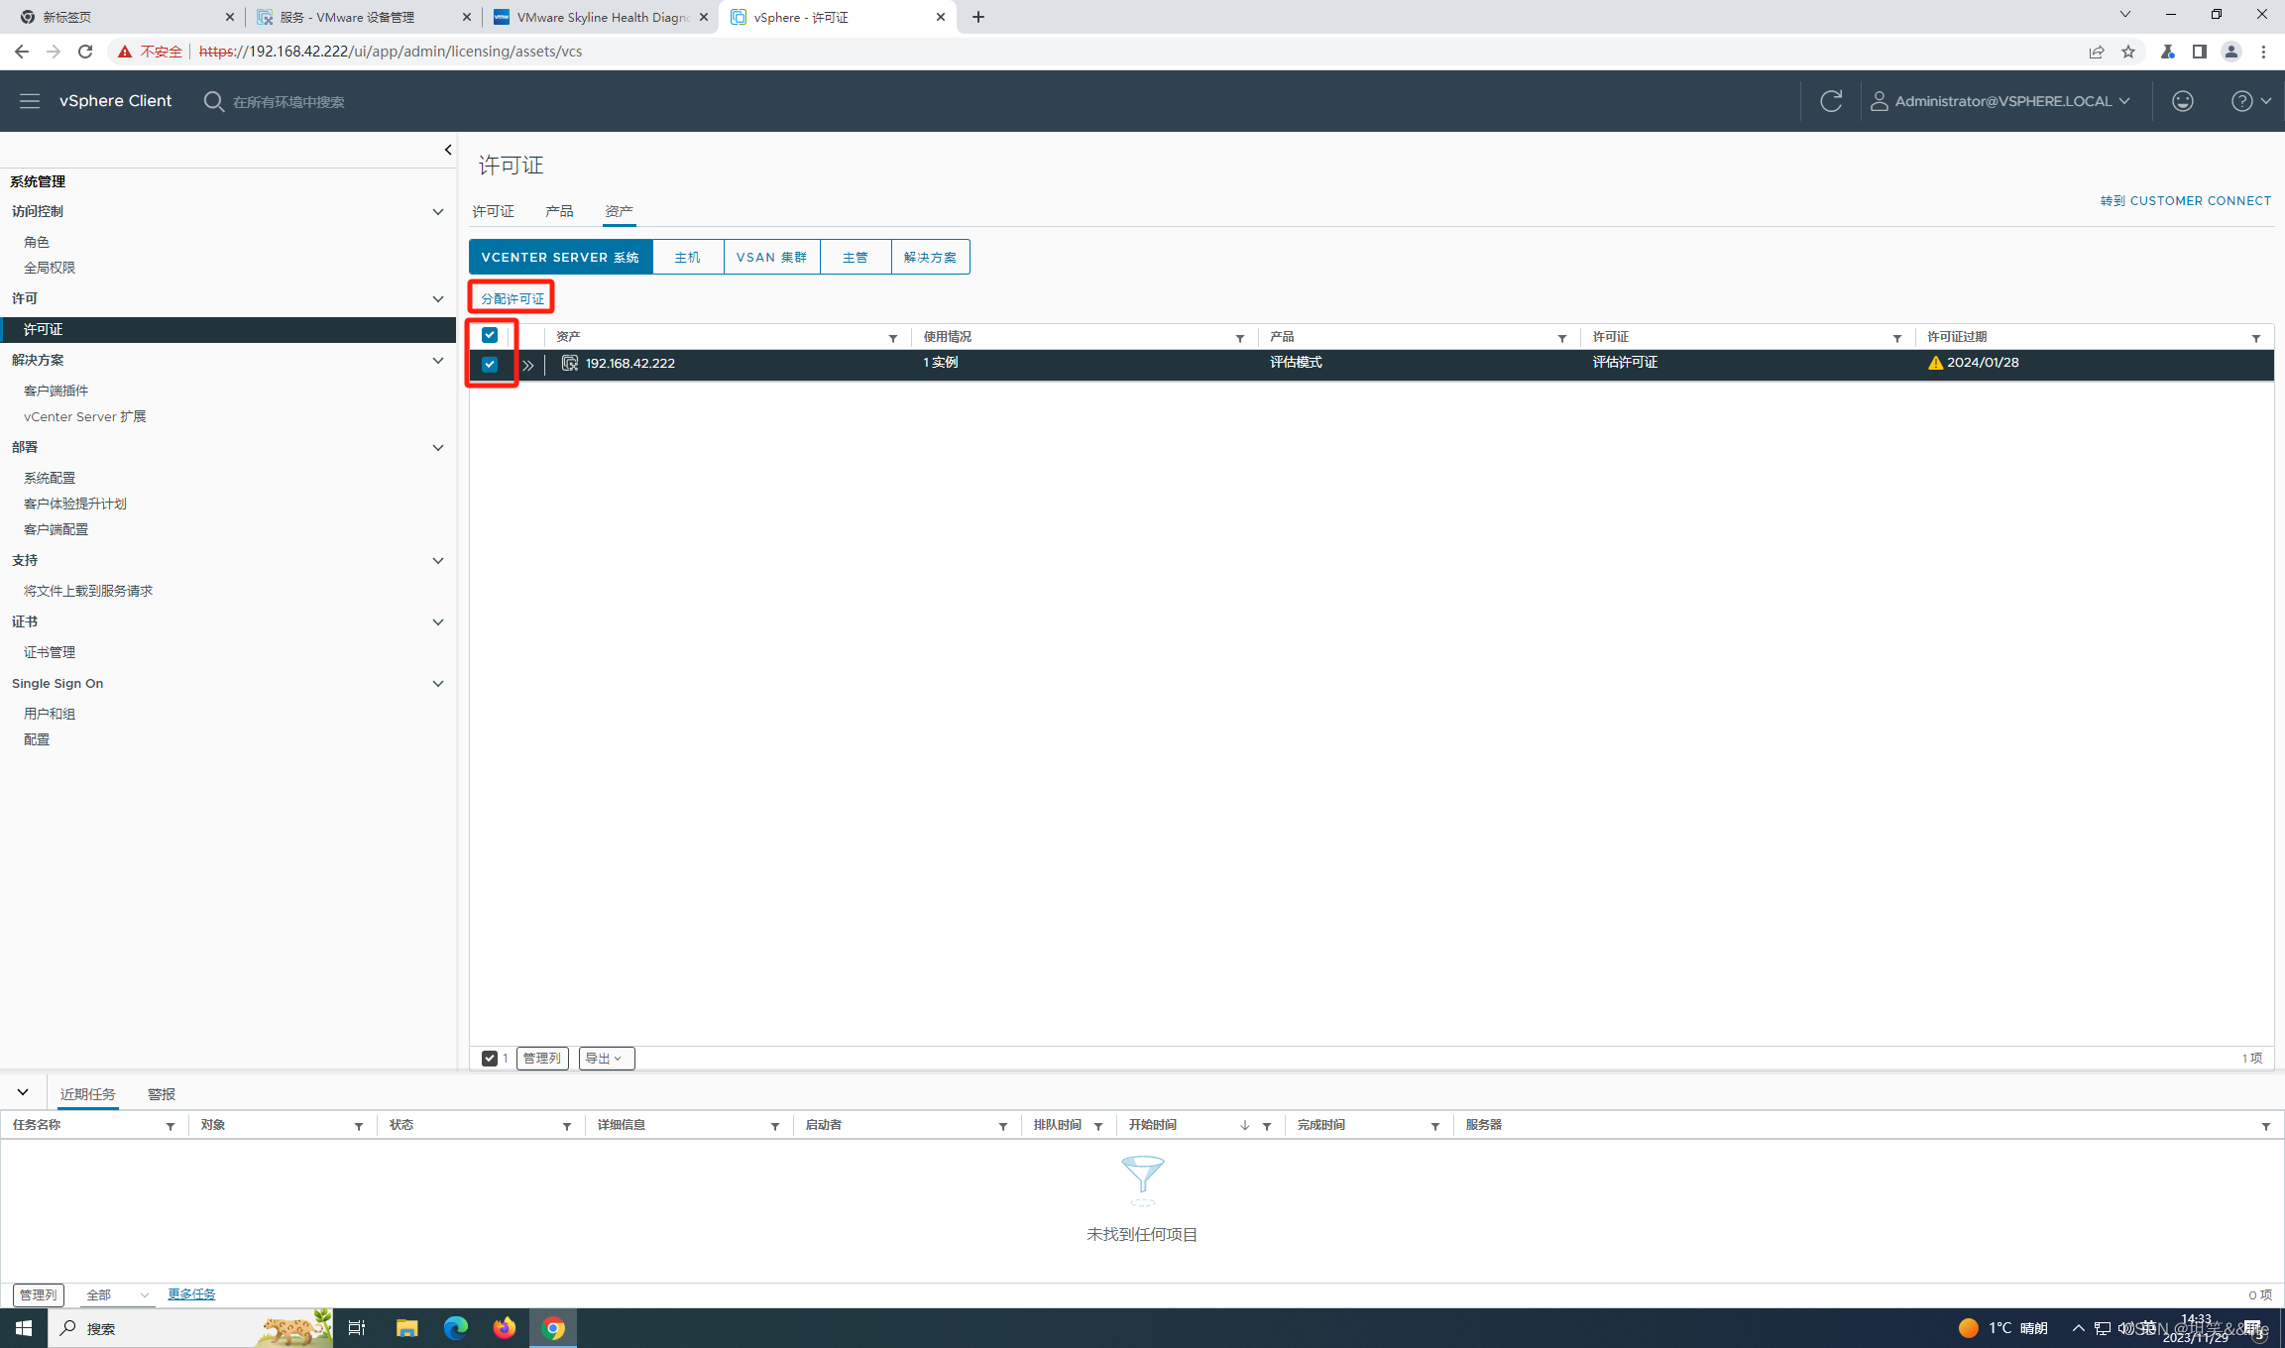Toggle the select-all checkbox in table header

[490, 335]
